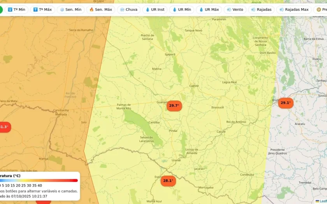Screen dimensions: 327x204
Task: Click the Sen. Min snowflake icon
Action: click(62, 10)
